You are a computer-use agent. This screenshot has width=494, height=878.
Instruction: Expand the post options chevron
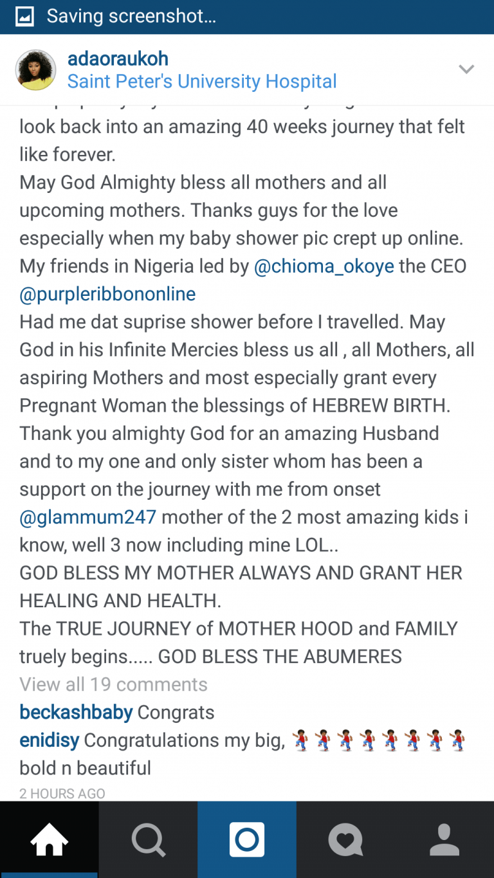pos(466,69)
